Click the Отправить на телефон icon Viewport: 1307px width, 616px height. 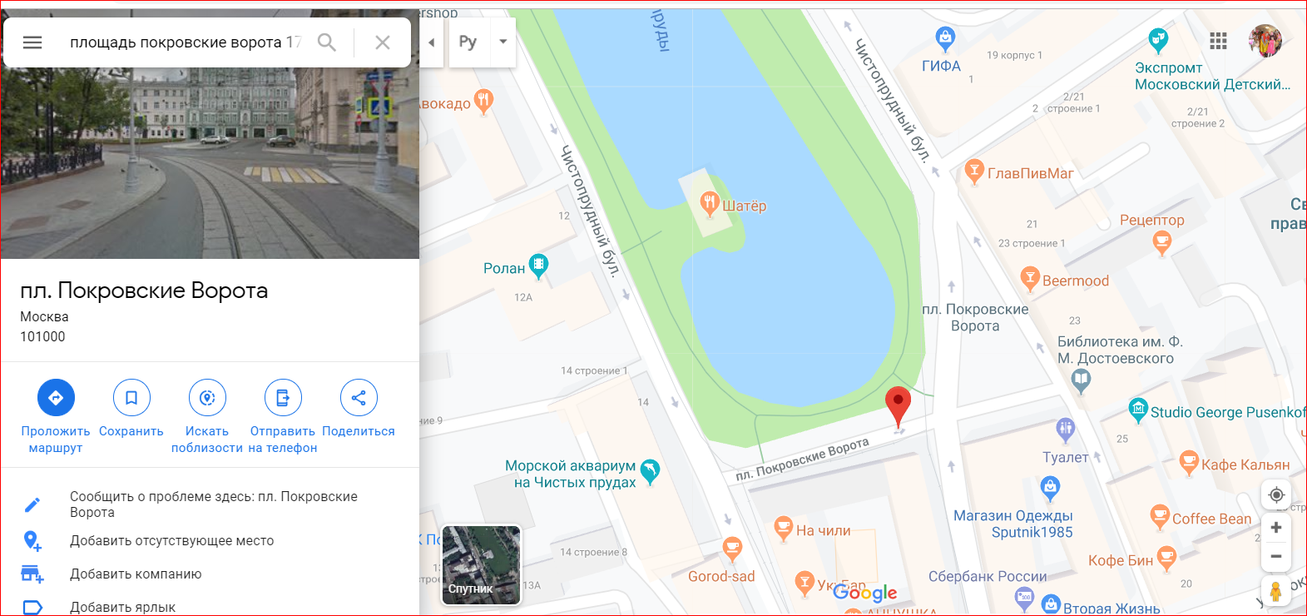click(283, 398)
